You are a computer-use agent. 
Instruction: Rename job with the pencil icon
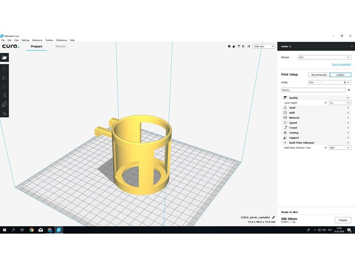coord(274,217)
